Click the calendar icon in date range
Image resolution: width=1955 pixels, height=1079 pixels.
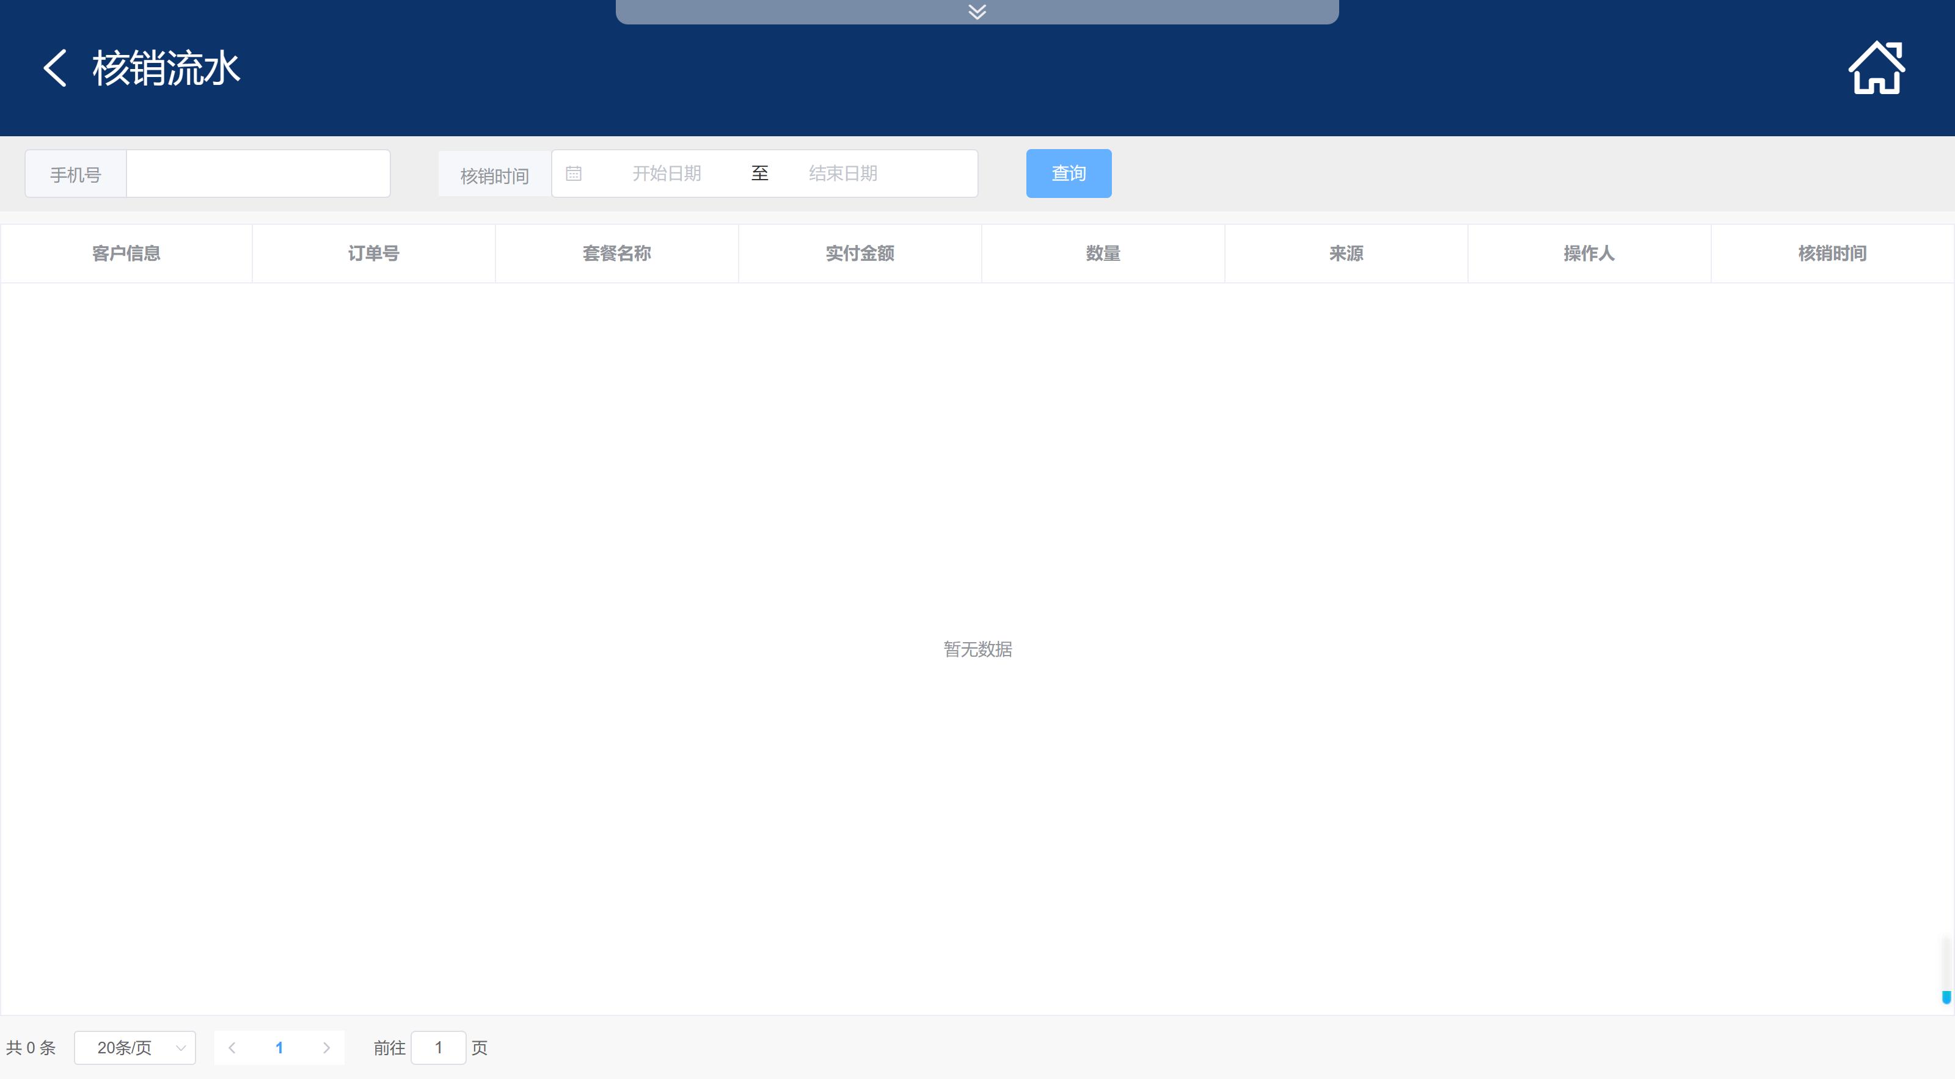click(574, 174)
